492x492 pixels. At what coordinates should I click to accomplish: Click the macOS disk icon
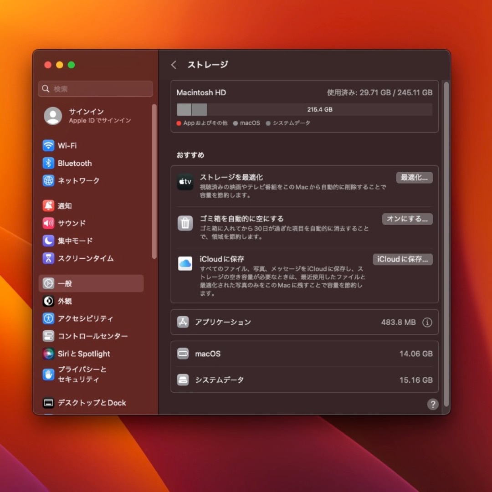click(183, 354)
